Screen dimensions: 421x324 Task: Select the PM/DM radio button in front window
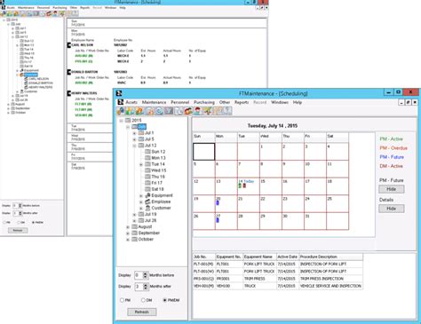pos(165,300)
